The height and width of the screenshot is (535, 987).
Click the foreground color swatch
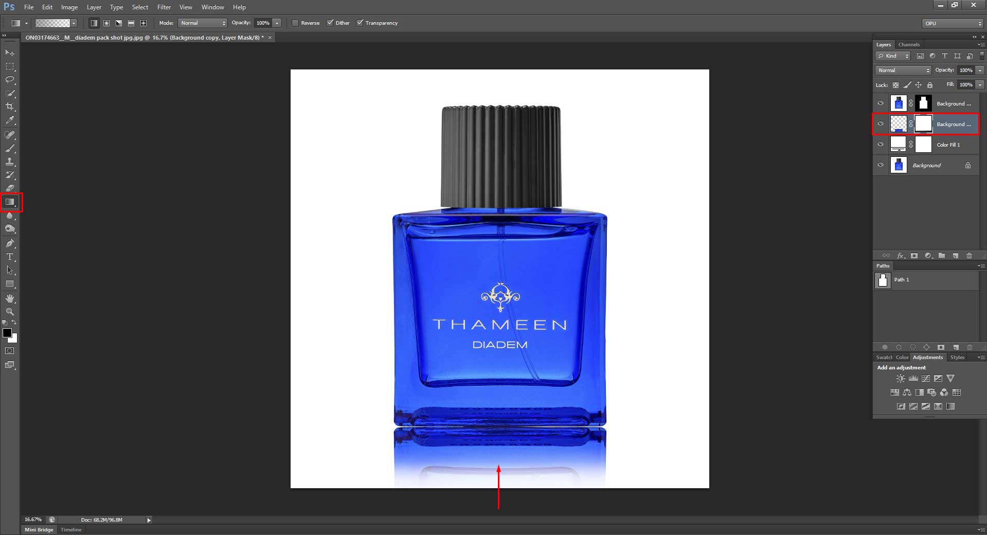tap(6, 333)
